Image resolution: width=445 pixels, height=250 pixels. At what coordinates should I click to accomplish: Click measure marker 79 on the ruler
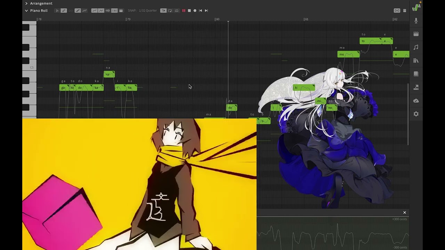[x=129, y=19]
